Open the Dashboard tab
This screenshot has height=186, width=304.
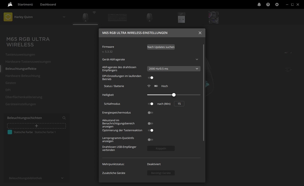[x=48, y=5]
